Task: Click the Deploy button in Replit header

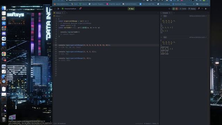Action: 192,9
